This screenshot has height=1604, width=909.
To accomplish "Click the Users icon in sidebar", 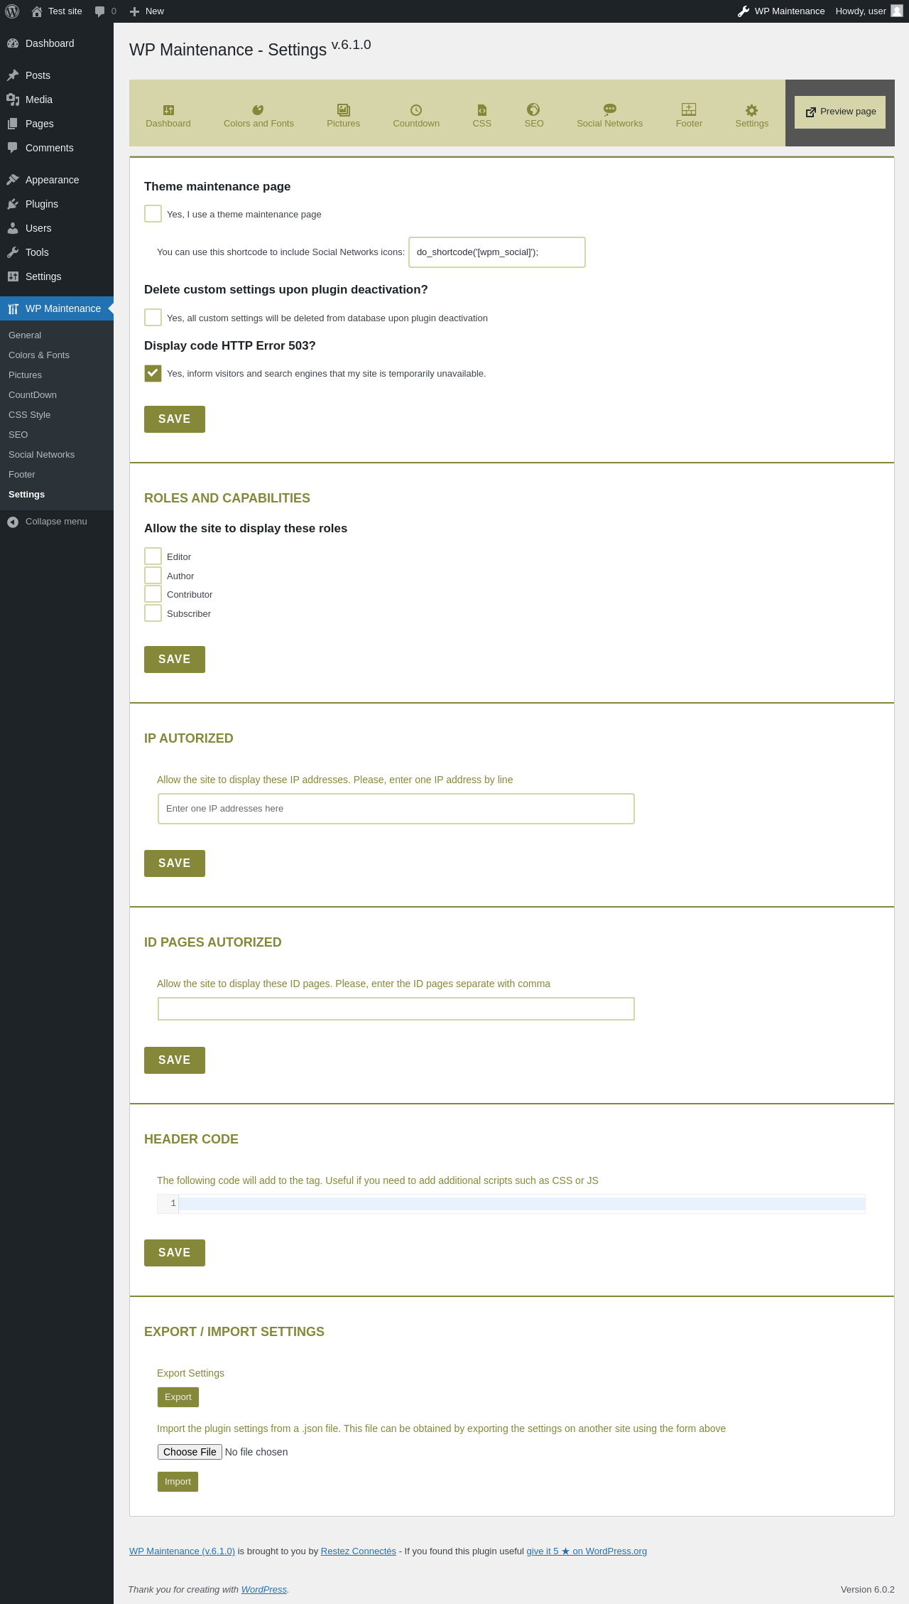I will tap(13, 228).
